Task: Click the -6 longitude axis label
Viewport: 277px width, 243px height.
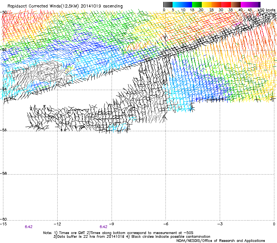Action: click(166, 224)
